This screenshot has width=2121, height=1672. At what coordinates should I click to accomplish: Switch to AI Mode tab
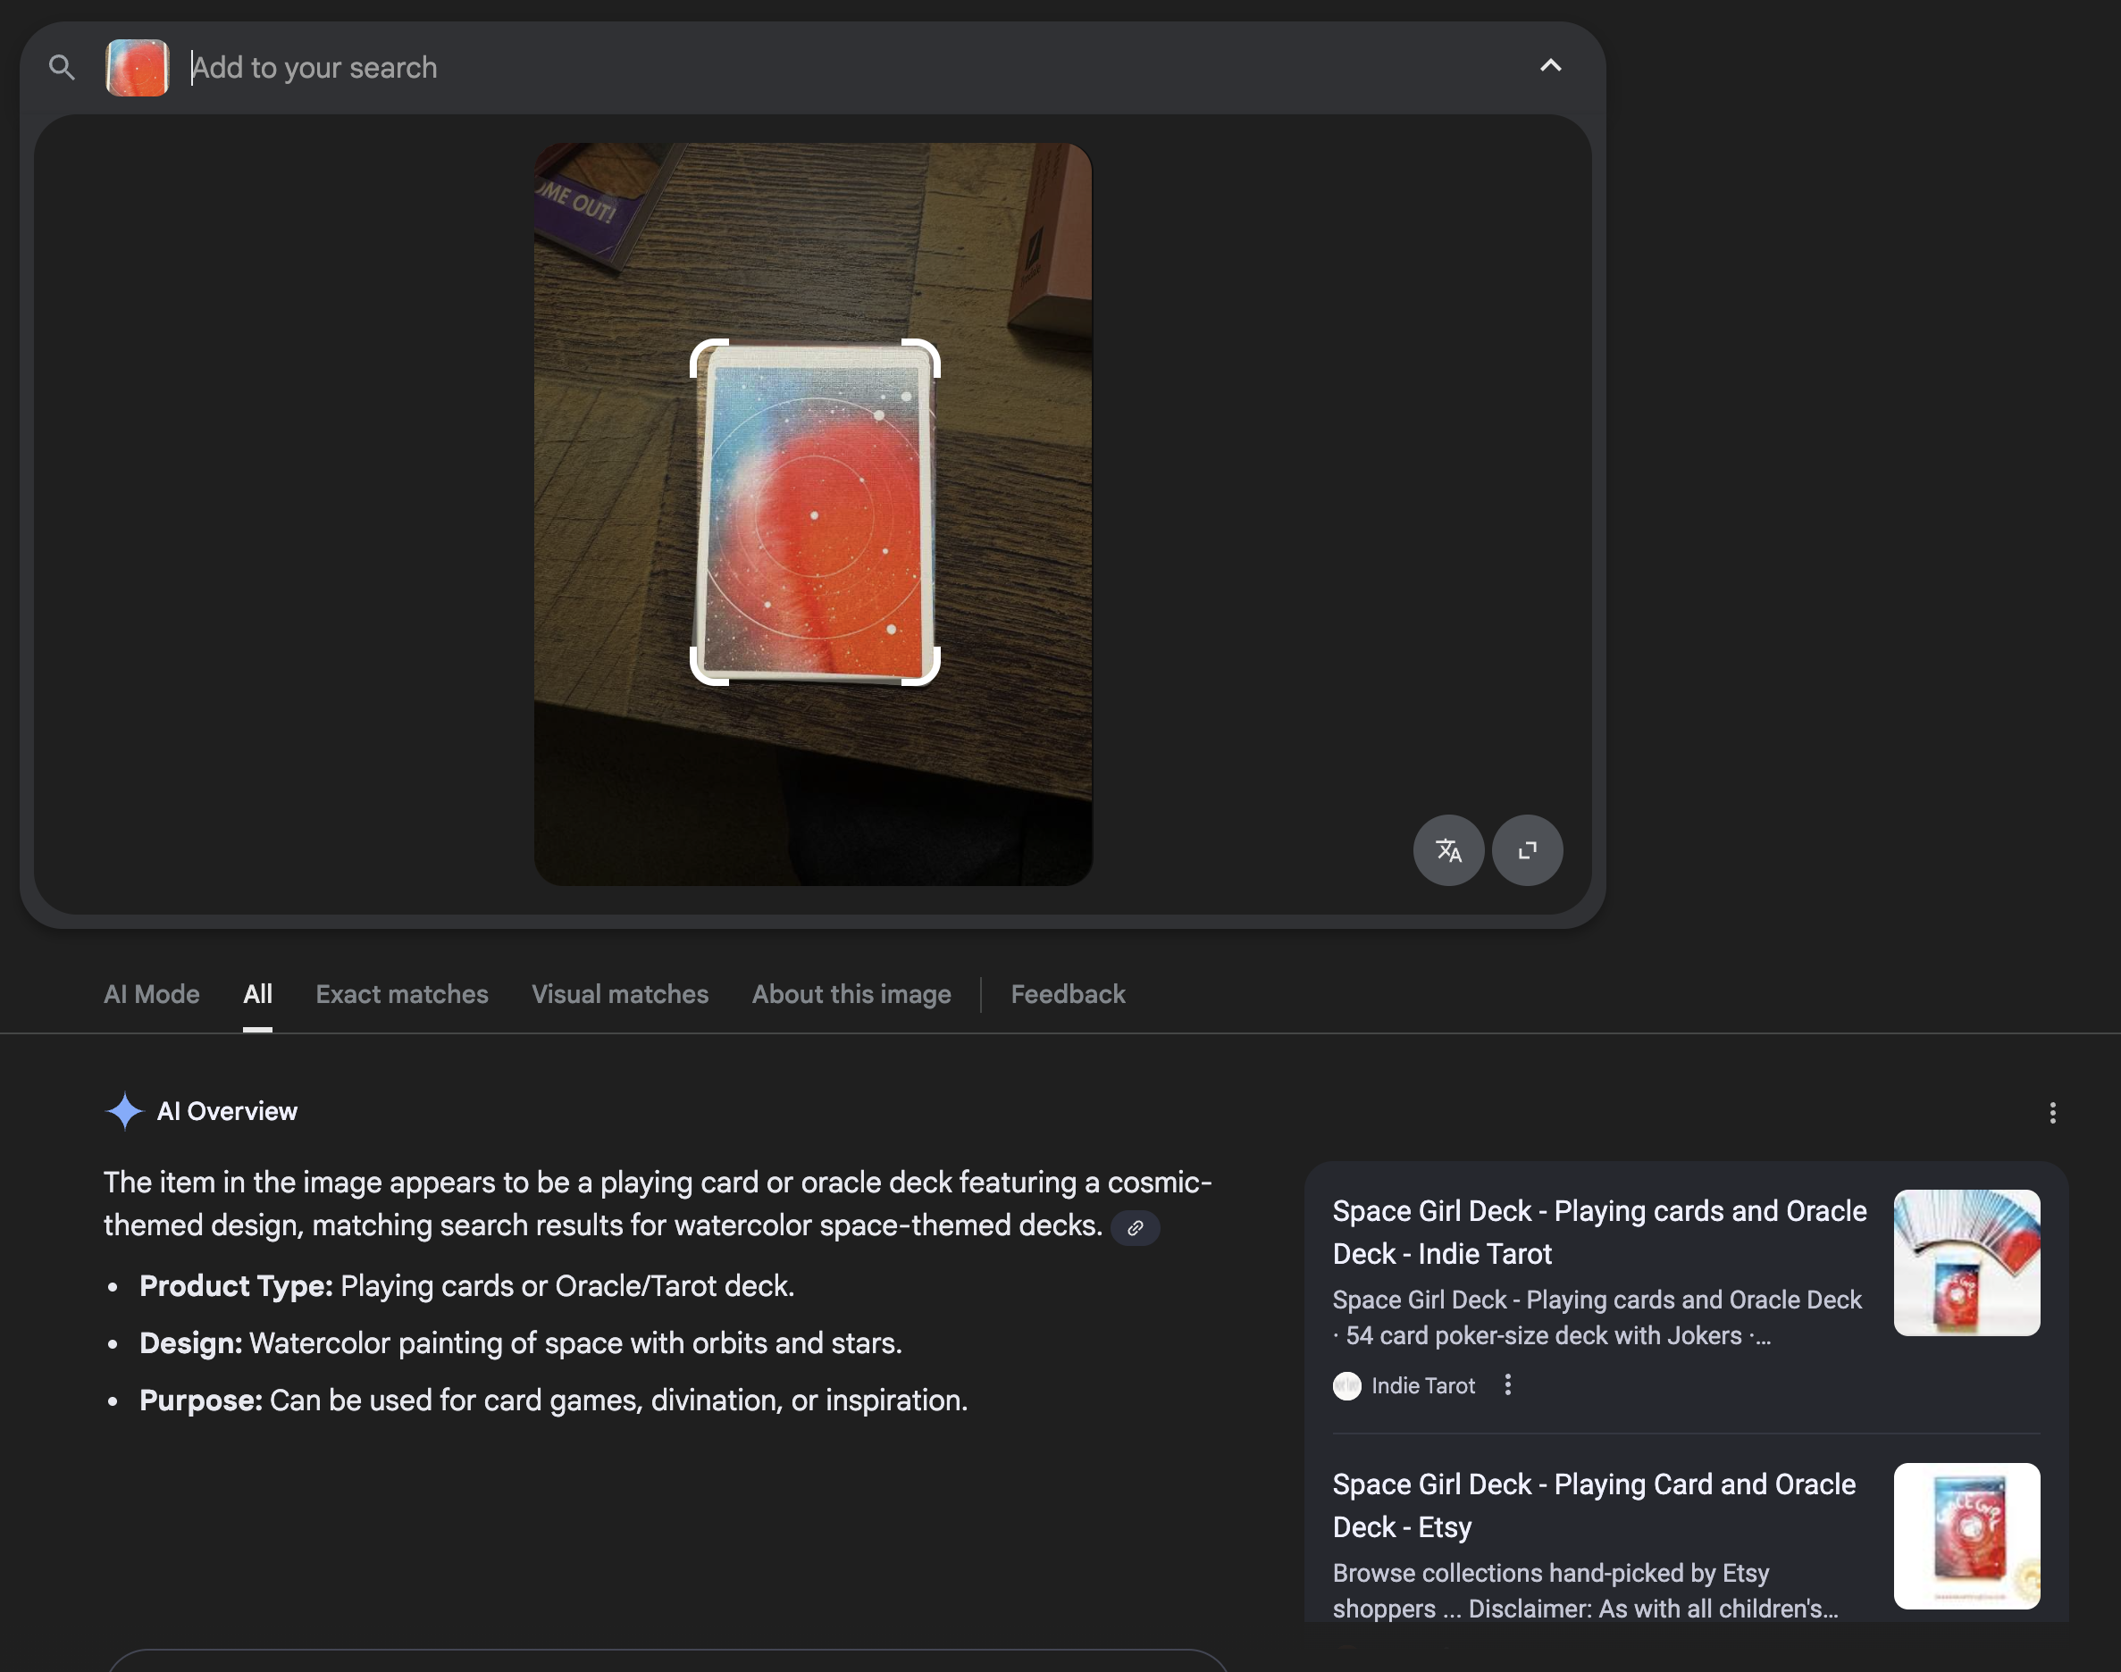click(x=152, y=995)
